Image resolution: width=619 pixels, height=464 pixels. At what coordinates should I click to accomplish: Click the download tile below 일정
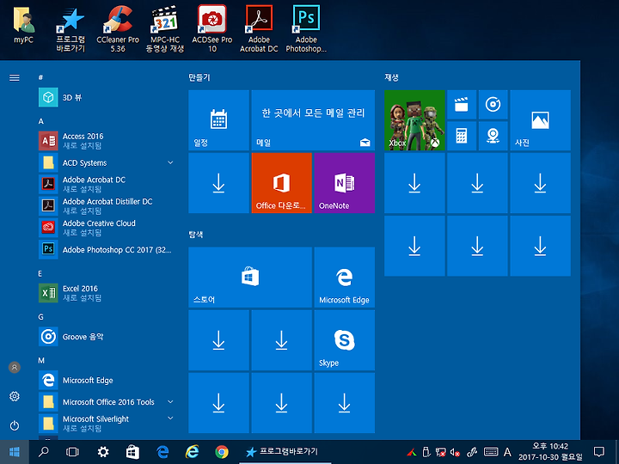[218, 183]
